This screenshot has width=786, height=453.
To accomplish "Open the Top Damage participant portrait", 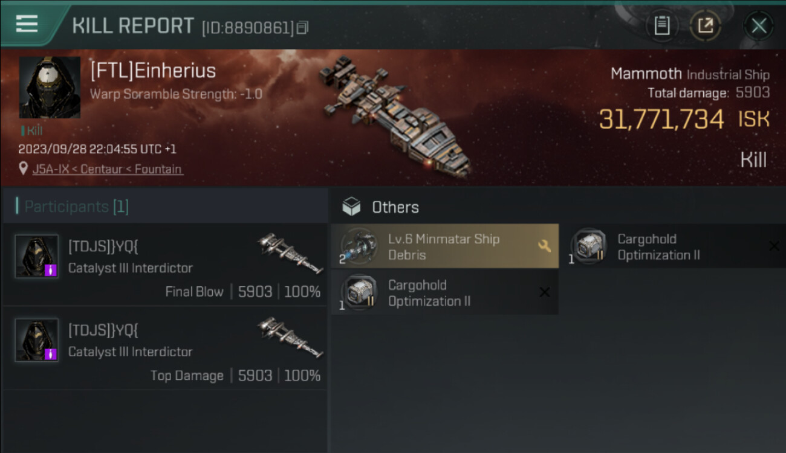I will 37,340.
